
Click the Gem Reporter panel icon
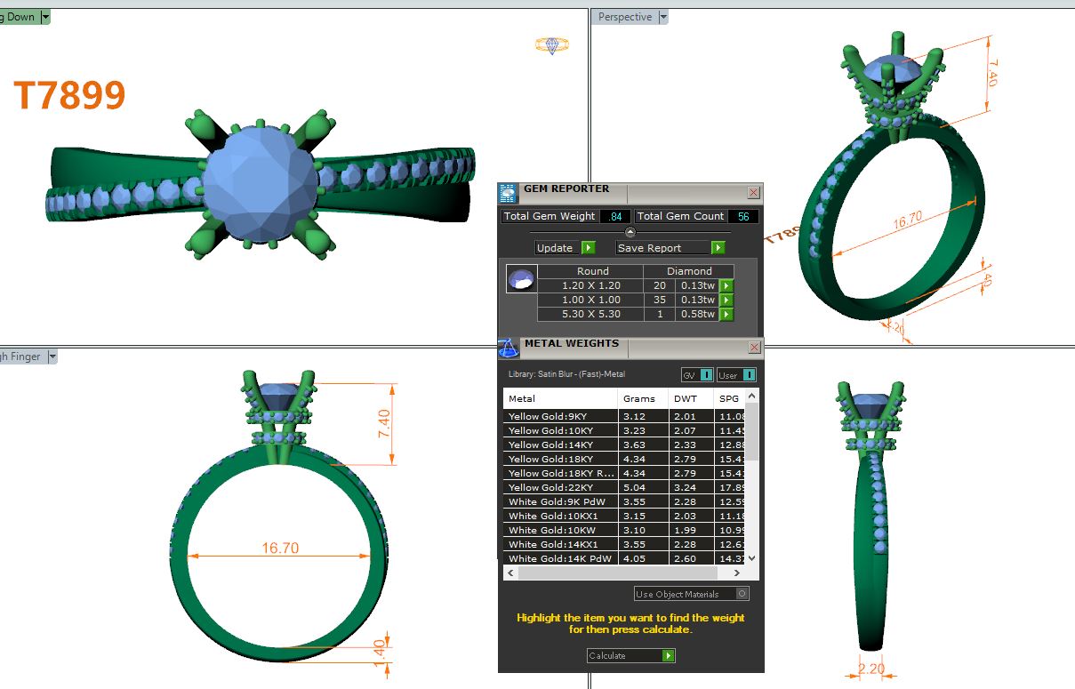tap(508, 193)
